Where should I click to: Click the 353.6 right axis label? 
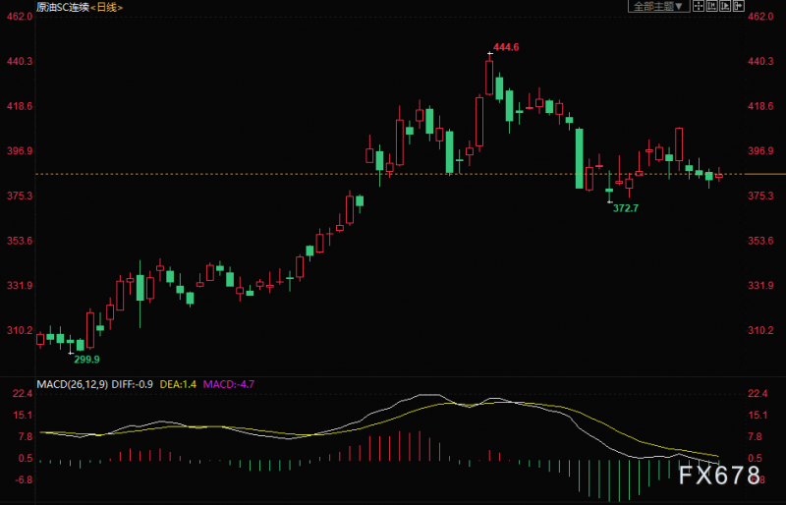coord(760,241)
